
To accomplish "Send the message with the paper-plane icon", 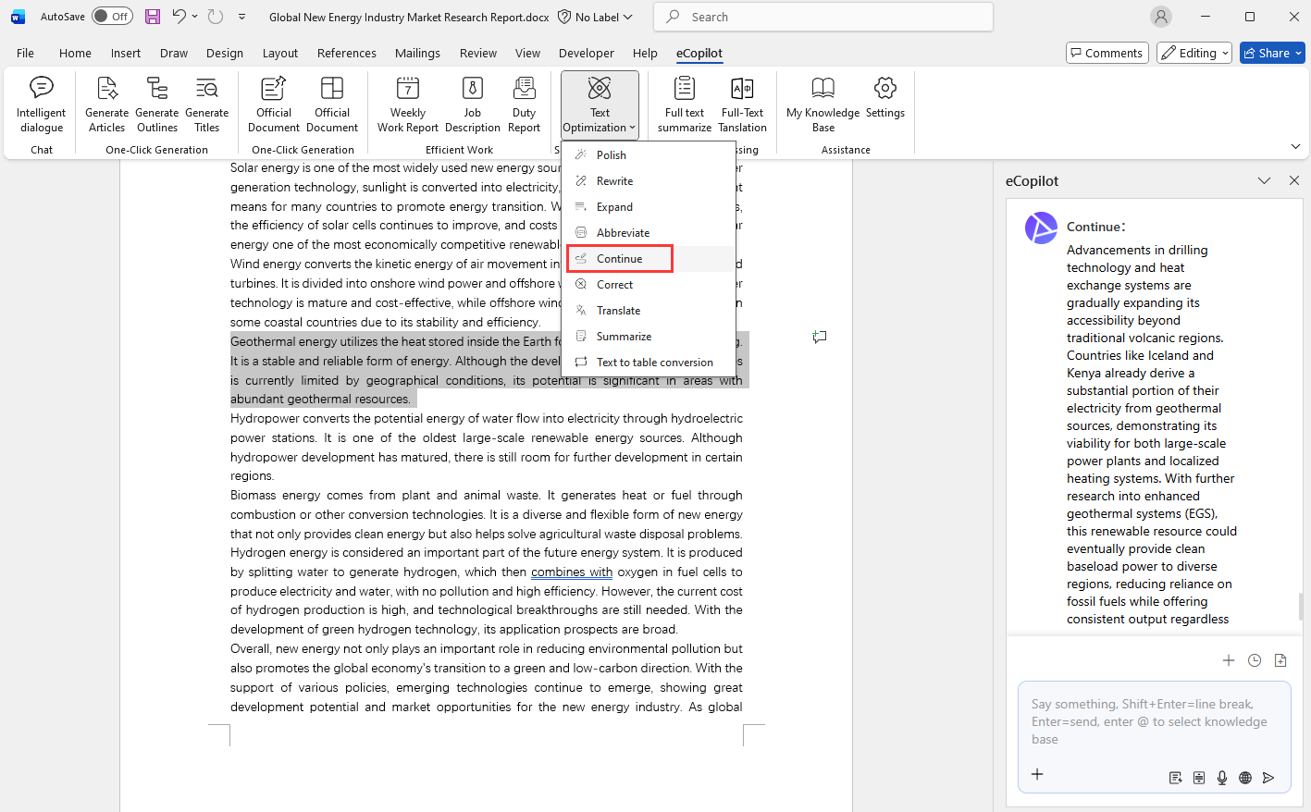I will (x=1268, y=778).
